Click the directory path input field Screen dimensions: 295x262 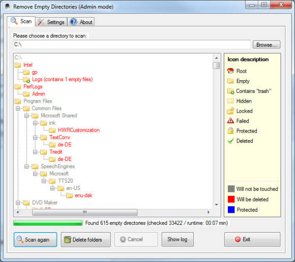pos(132,45)
